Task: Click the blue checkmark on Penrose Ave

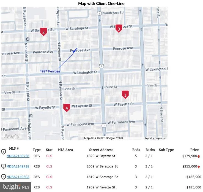Action: pos(75,50)
